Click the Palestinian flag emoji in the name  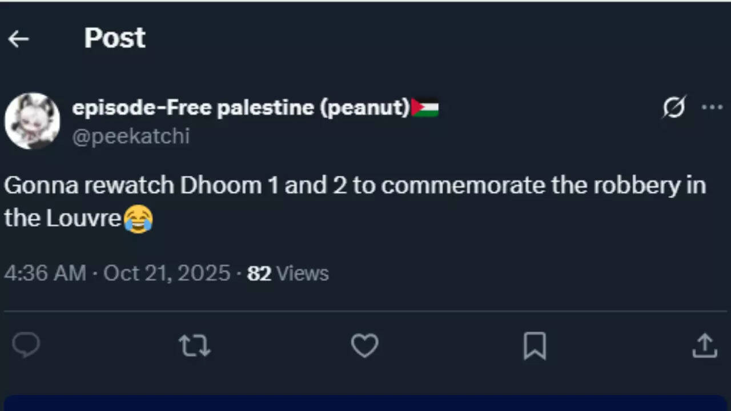click(x=425, y=107)
